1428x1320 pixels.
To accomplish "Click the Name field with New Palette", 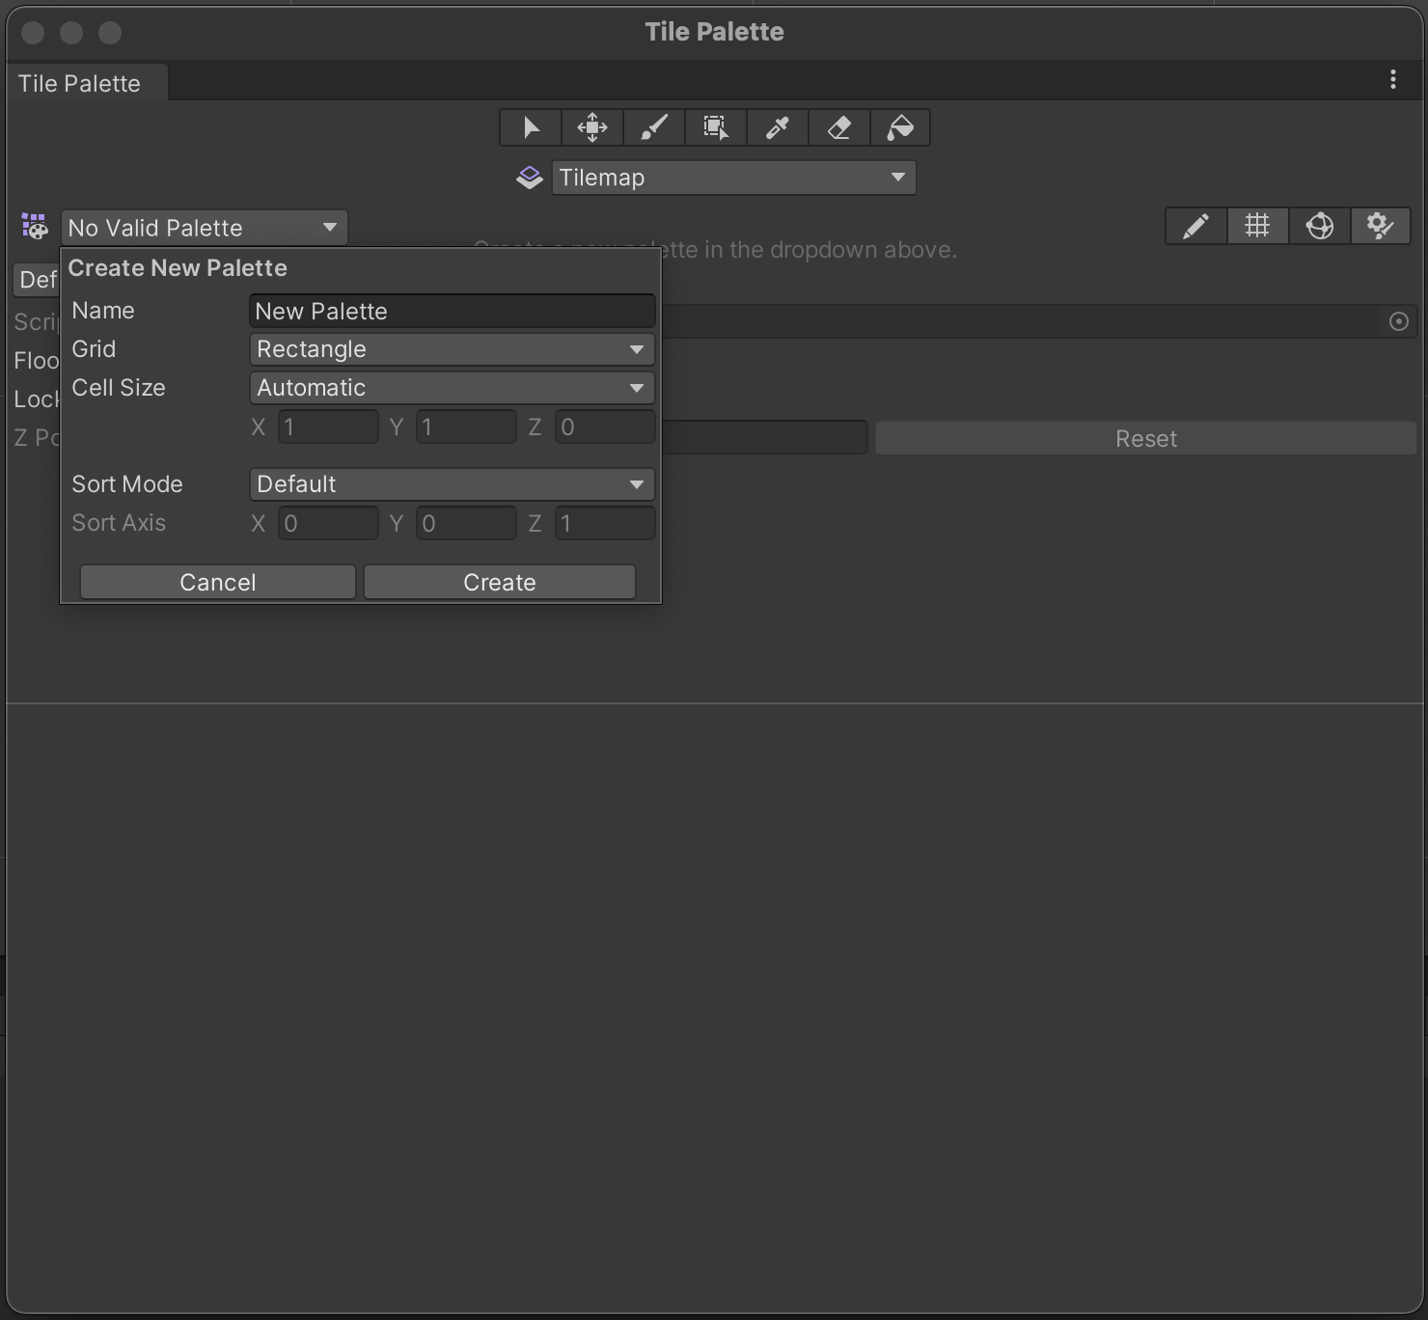I will coord(452,312).
